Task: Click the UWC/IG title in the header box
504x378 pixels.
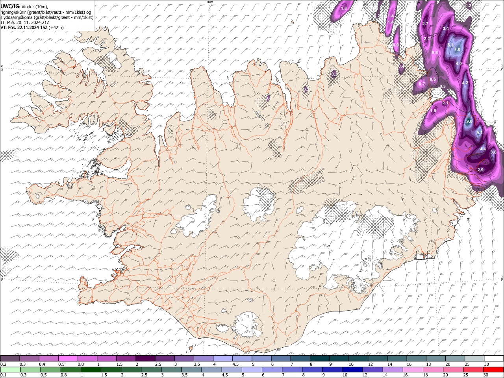Action: pos(9,7)
